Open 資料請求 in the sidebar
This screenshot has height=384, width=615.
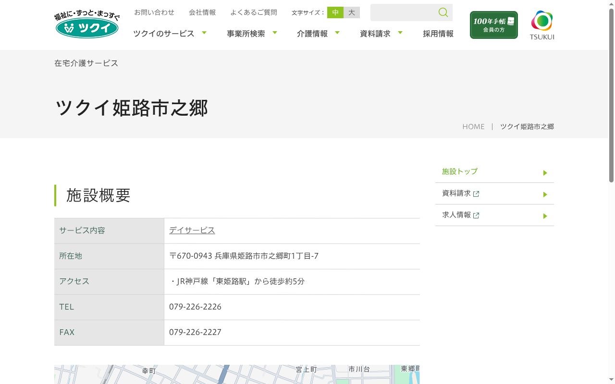(456, 193)
